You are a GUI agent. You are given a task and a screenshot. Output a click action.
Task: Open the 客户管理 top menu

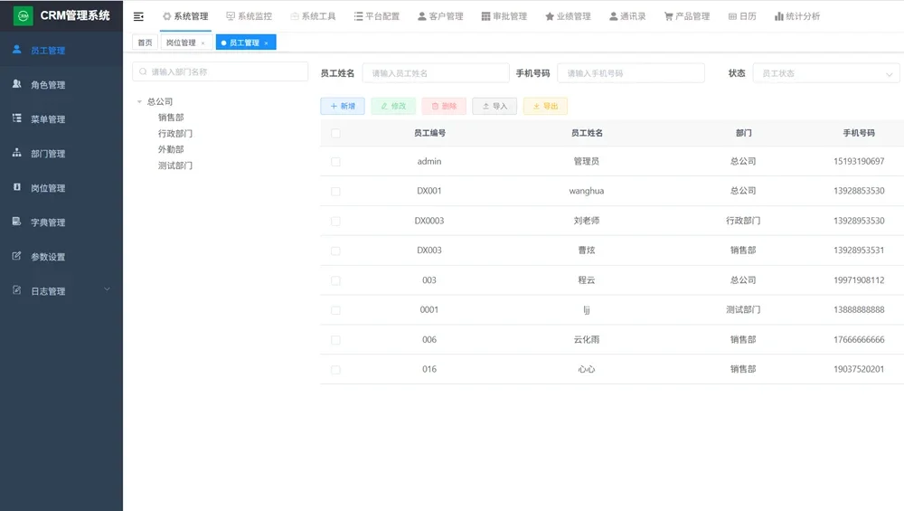440,16
